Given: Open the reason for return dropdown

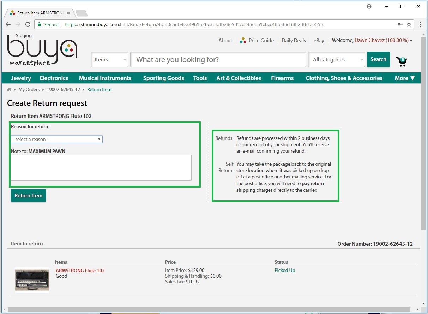Looking at the screenshot, I should (57, 139).
